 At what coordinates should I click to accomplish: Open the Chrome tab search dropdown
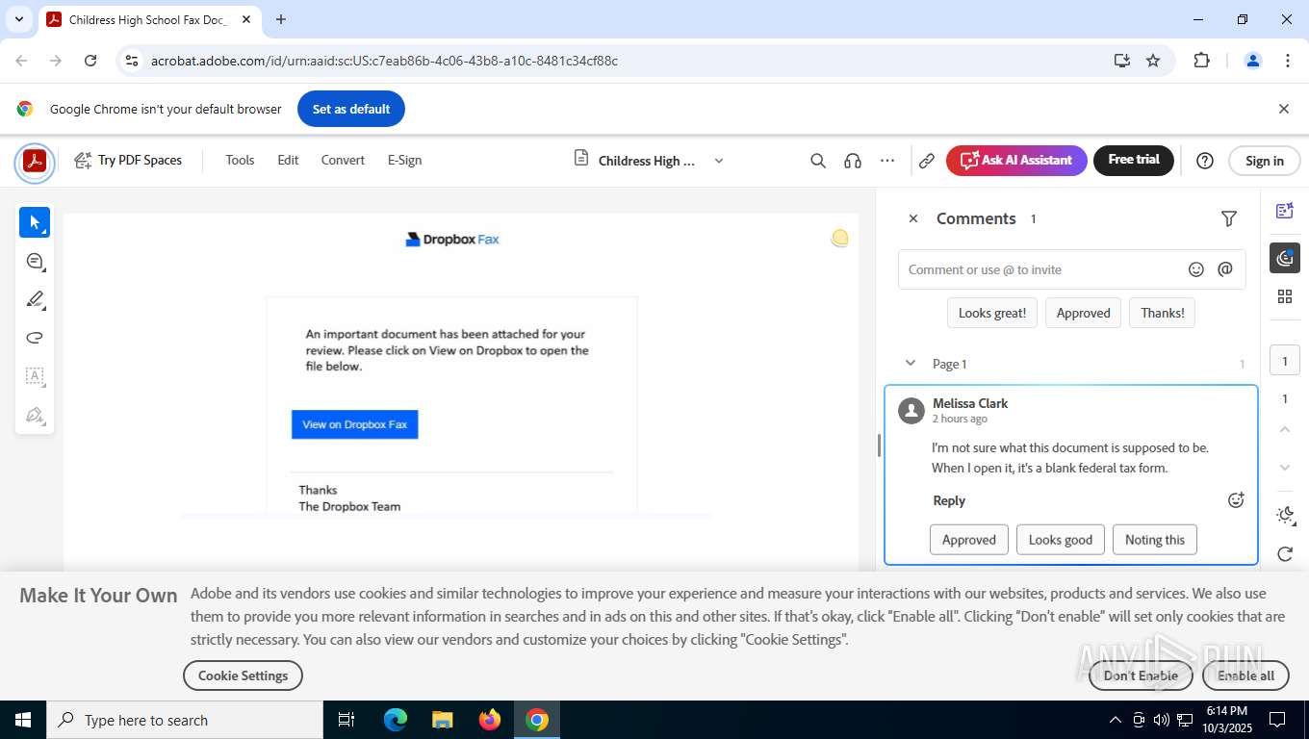[x=18, y=19]
